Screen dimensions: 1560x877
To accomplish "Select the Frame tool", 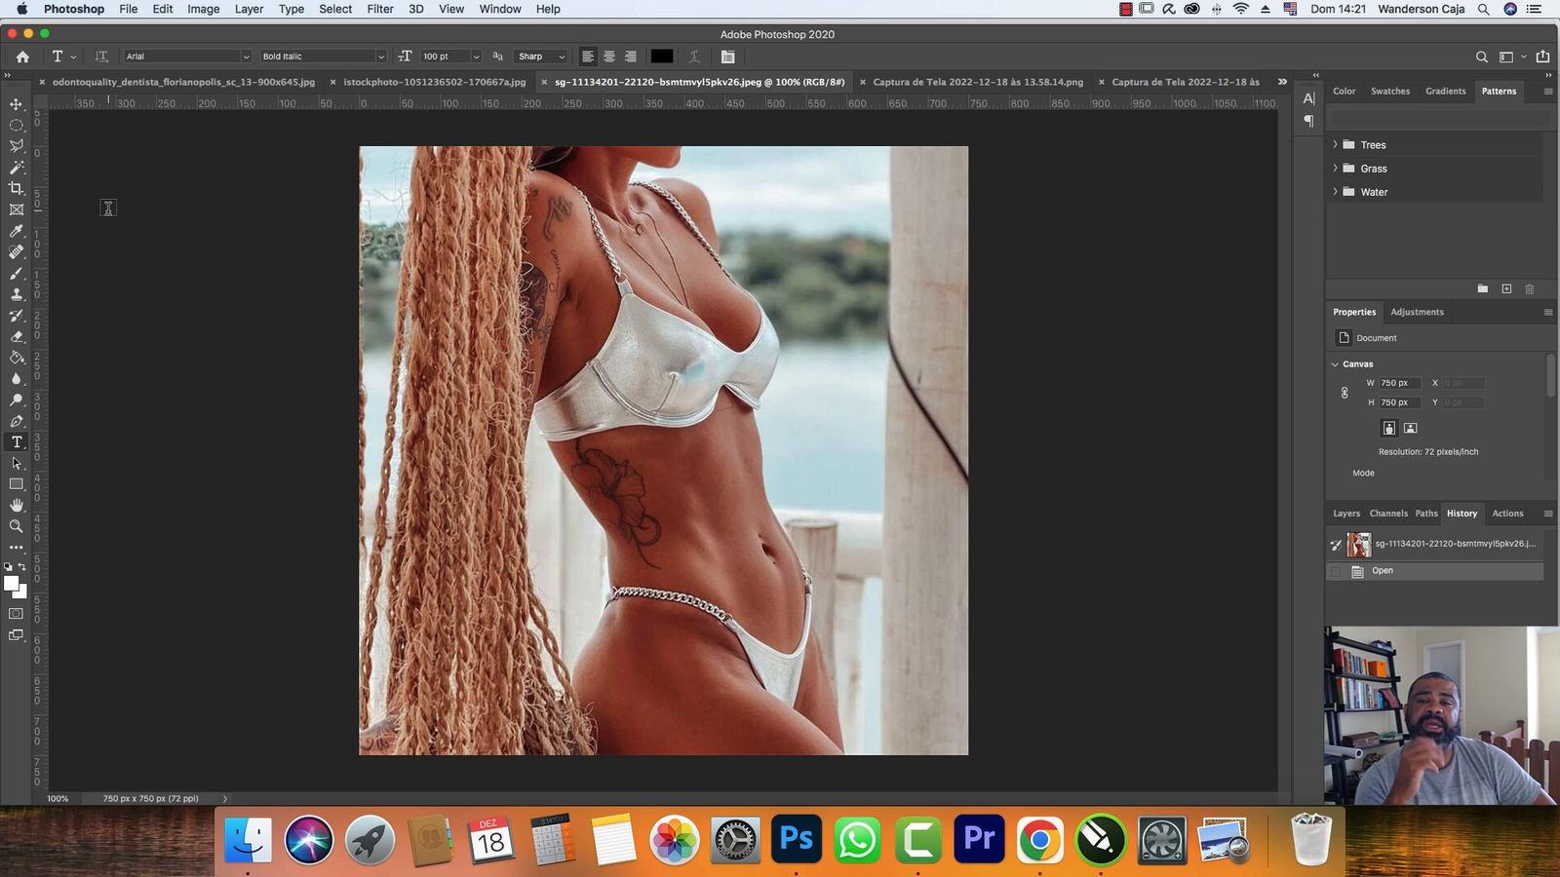I will coord(17,210).
